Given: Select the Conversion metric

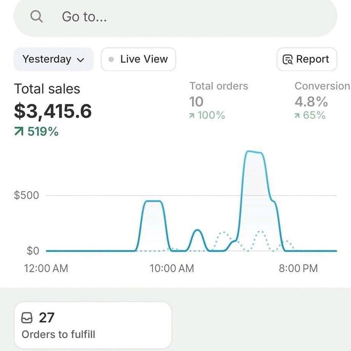Looking at the screenshot, I should click(322, 86).
